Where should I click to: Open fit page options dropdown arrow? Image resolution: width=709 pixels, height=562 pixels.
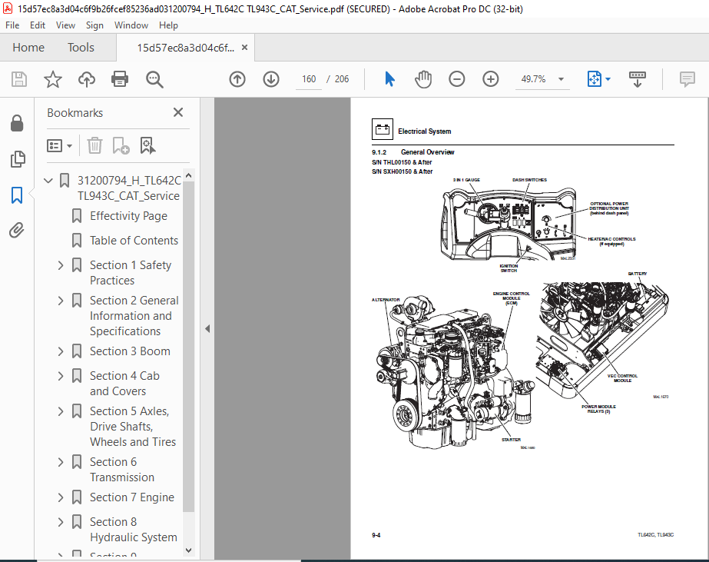click(608, 79)
